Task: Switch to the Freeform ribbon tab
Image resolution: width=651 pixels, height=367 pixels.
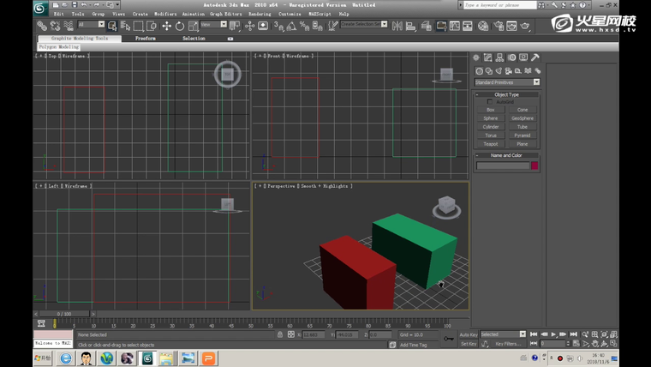Action: coord(146,39)
